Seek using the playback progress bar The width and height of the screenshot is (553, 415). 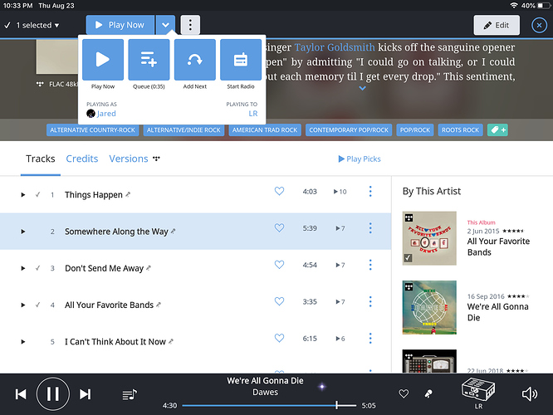pos(269,406)
